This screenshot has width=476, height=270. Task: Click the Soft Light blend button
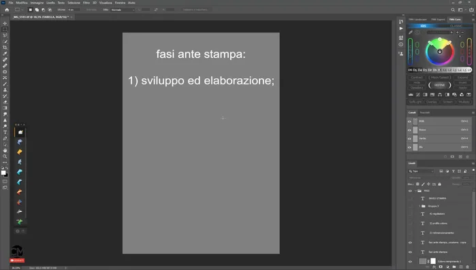(x=415, y=102)
